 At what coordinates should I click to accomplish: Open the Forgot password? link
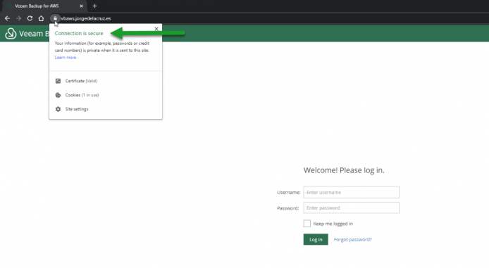tap(353, 239)
